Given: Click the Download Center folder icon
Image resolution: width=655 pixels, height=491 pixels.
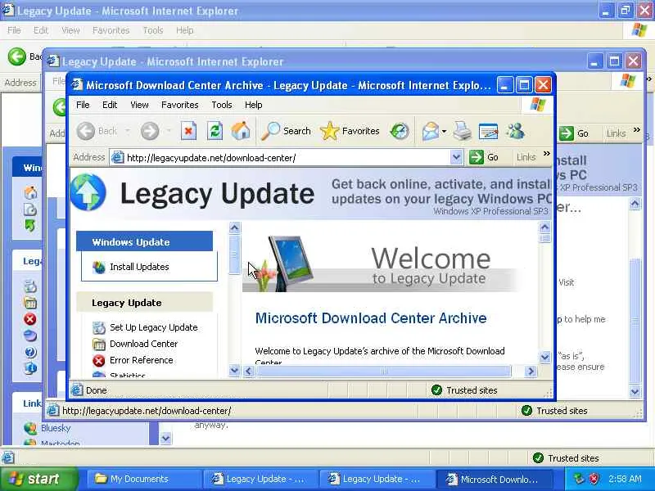Looking at the screenshot, I should (x=99, y=344).
